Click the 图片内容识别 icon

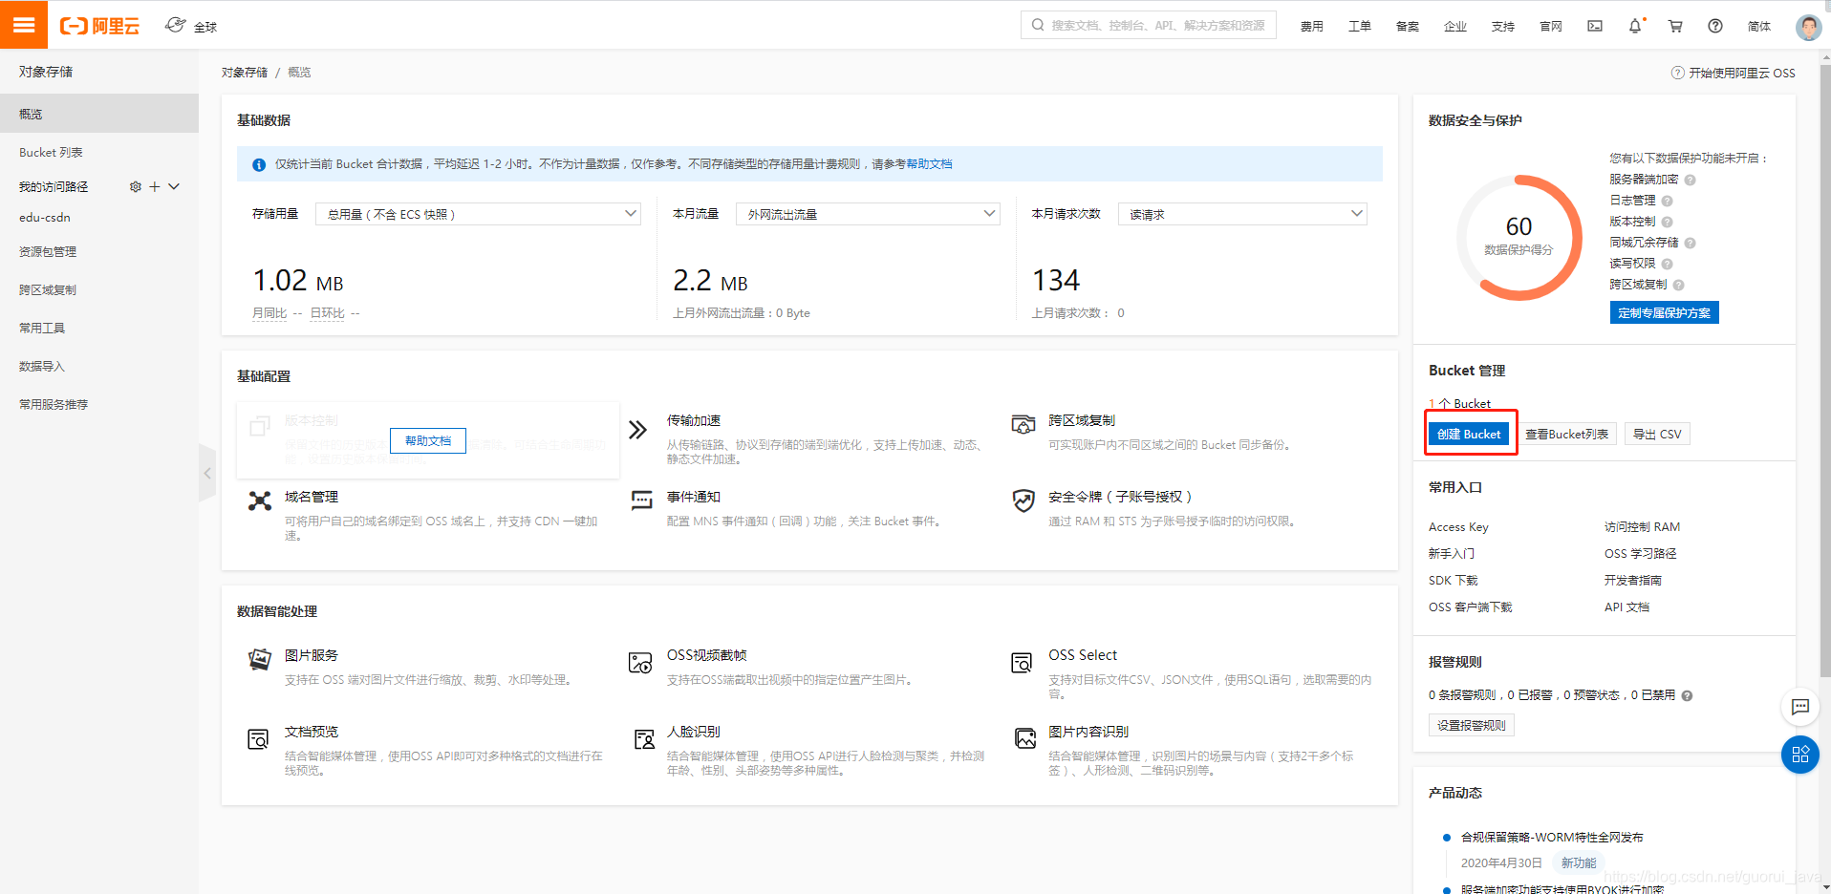[1025, 737]
